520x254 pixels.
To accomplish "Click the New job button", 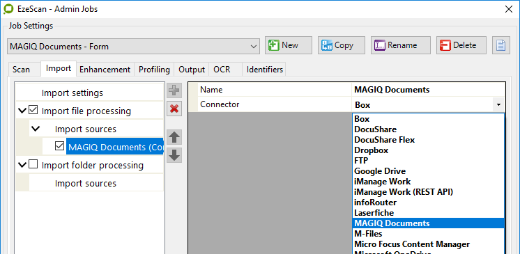I will coord(288,45).
